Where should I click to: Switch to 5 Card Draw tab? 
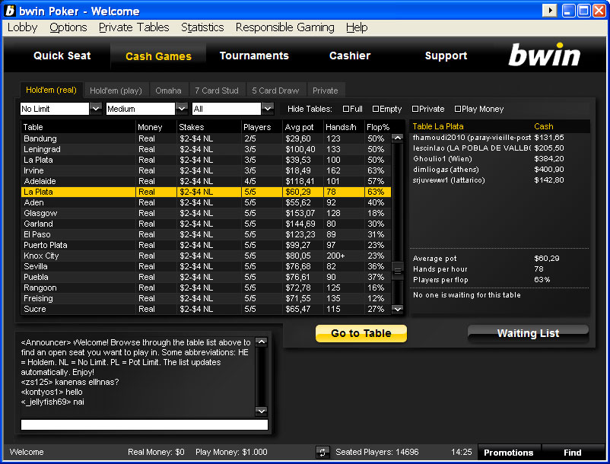pos(275,91)
